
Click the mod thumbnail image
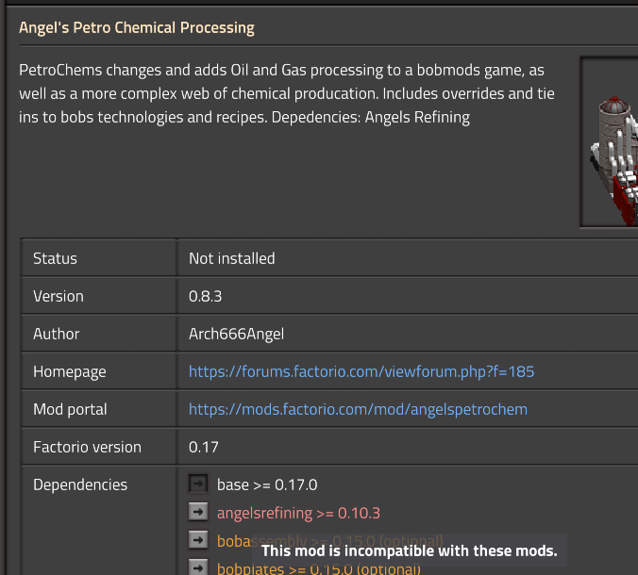pyautogui.click(x=610, y=141)
